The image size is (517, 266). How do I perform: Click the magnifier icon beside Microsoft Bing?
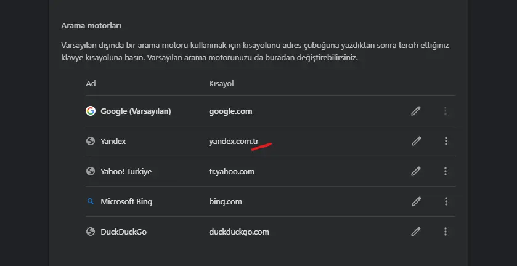pos(91,201)
